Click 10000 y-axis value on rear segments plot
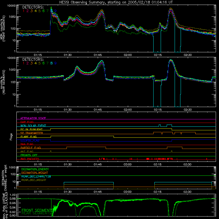The height and width of the screenshot is (219, 219). click(11, 58)
